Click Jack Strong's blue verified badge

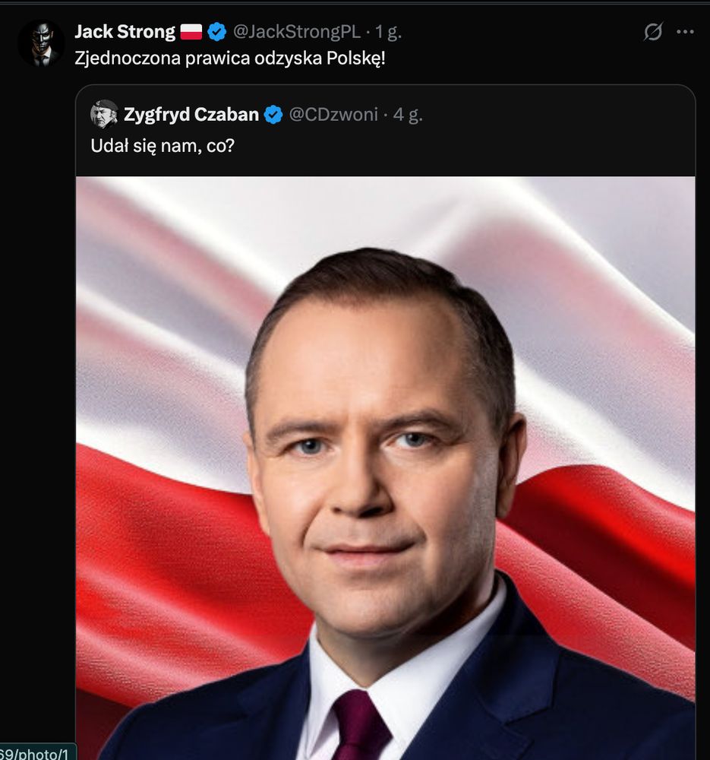218,31
